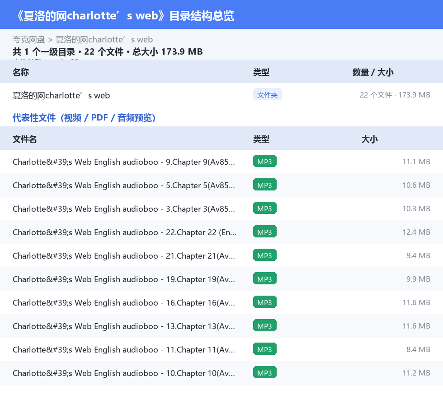Click MP3 badge of Chapter 13 row
The width and height of the screenshot is (443, 399).
(x=265, y=325)
